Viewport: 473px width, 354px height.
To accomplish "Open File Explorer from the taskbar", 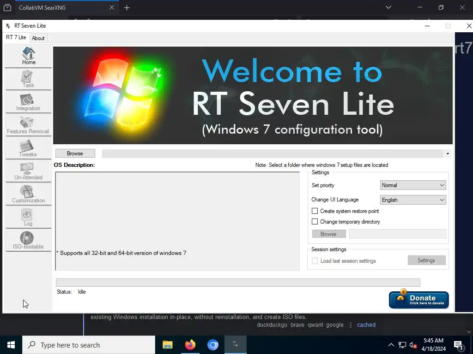I will pyautogui.click(x=167, y=345).
